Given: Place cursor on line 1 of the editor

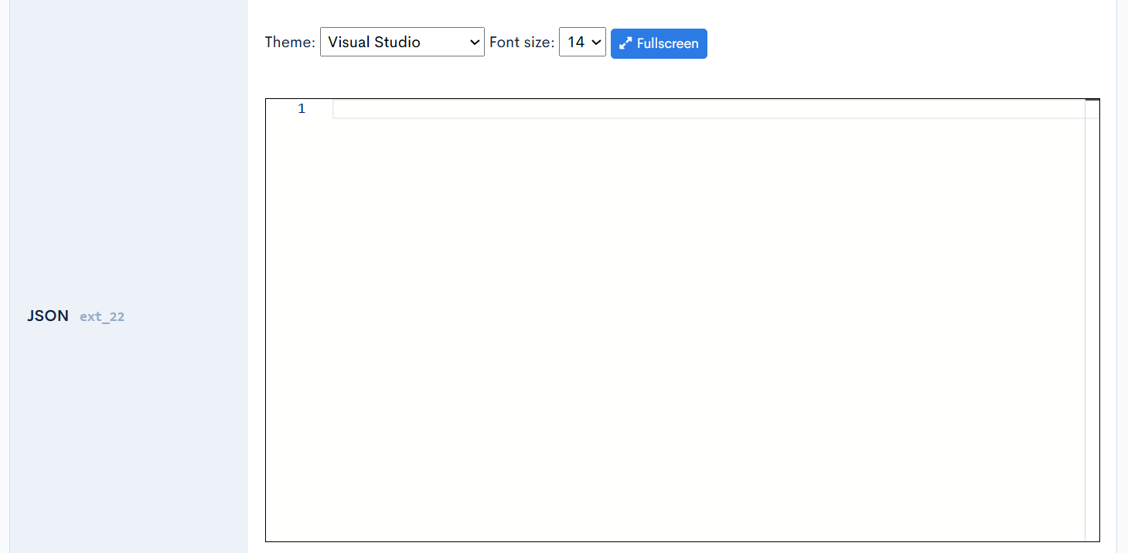Looking at the screenshot, I should (x=696, y=109).
